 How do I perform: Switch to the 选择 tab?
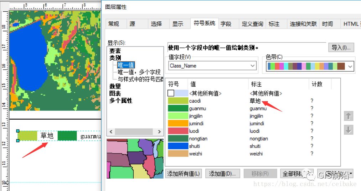pyautogui.click(x=156, y=24)
